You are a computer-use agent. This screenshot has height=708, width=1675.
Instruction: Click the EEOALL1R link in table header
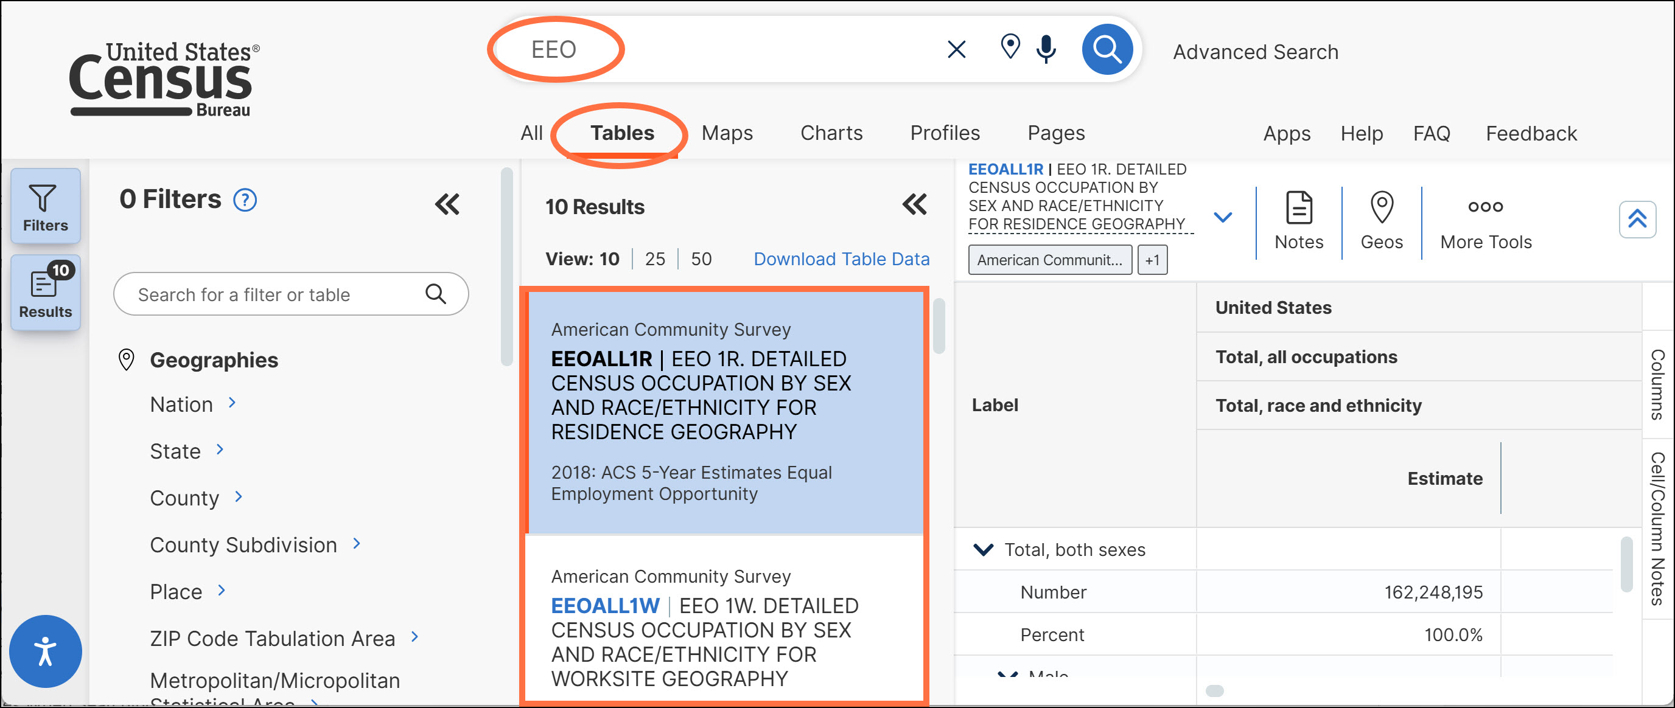pyautogui.click(x=1005, y=169)
